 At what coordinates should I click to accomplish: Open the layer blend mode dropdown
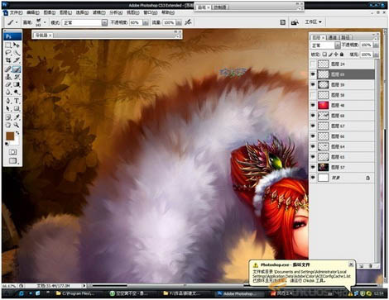pos(337,45)
